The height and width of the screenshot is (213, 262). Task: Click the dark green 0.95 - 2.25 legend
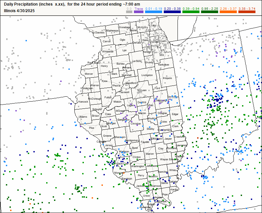pyautogui.click(x=210, y=11)
